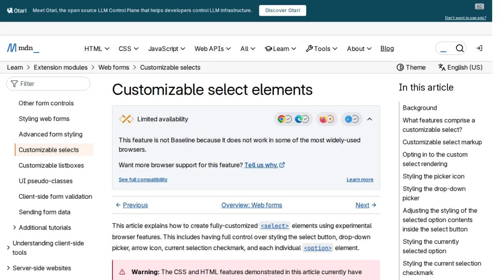
Task: Open the About menu
Action: point(359,49)
